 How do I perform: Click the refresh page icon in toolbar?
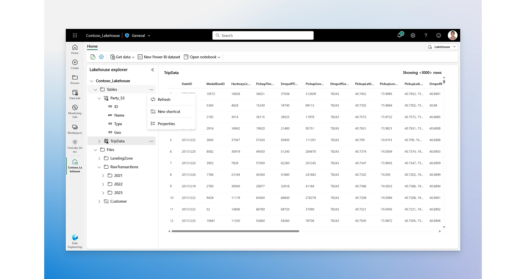(93, 57)
